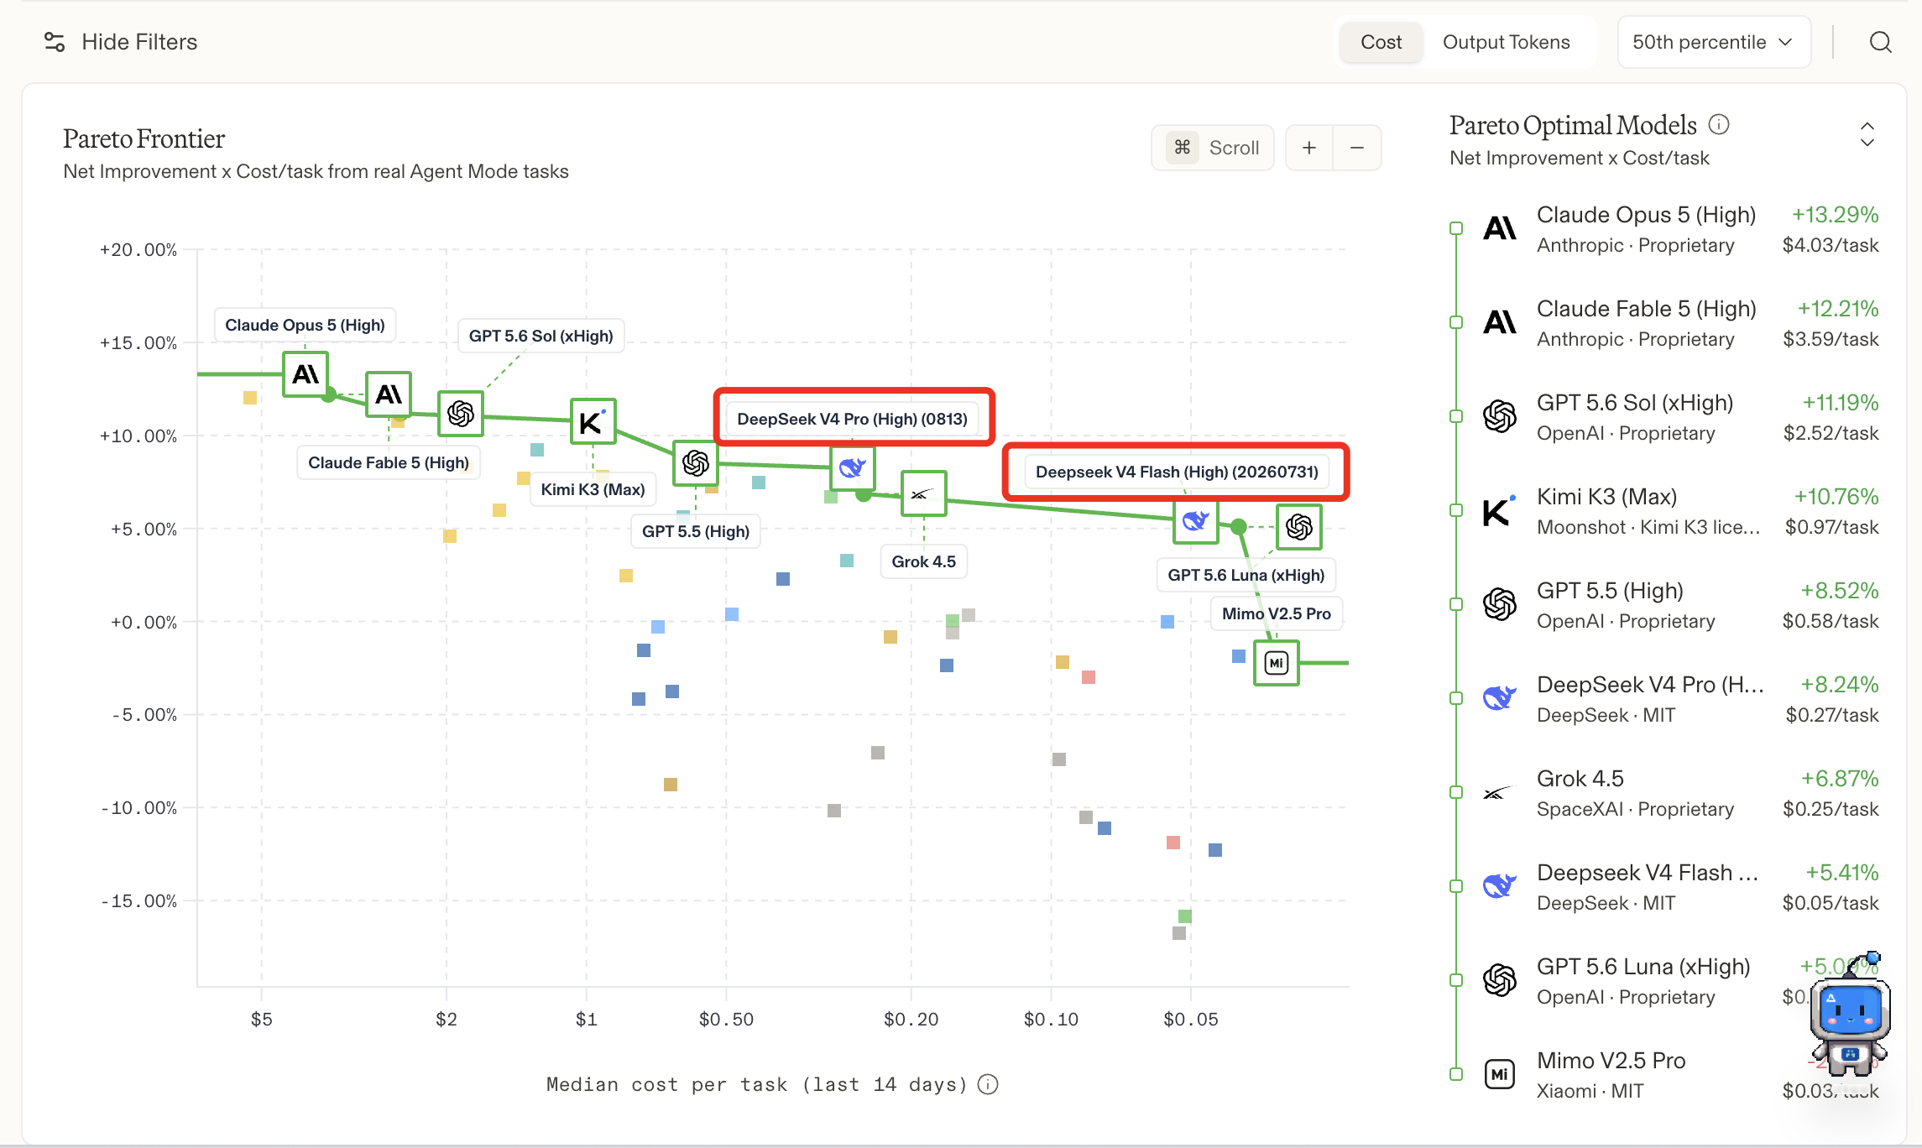Click the GPT 5.5 OpenAI node on chart
Viewport: 1922px width, 1148px height.
tap(696, 462)
